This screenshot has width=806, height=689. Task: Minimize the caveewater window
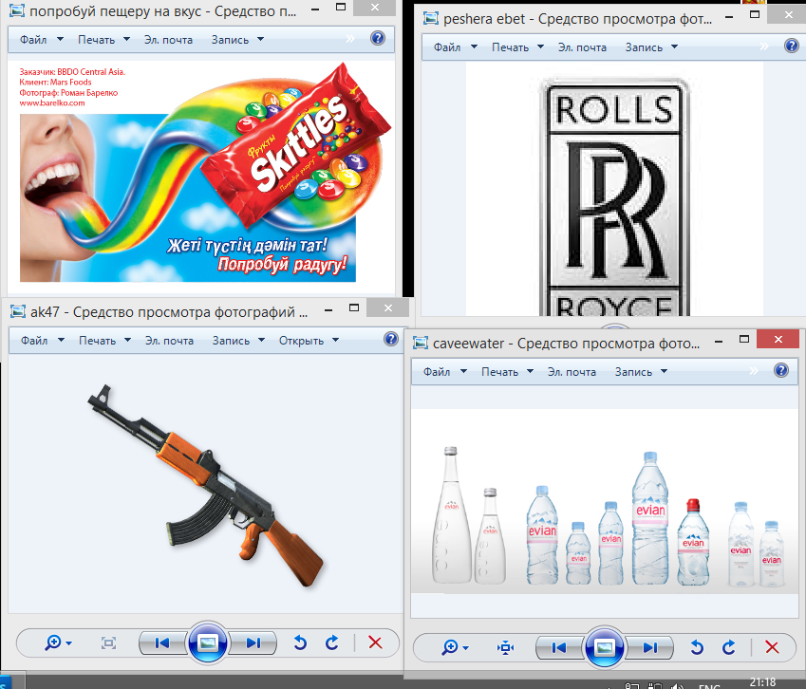coord(719,340)
